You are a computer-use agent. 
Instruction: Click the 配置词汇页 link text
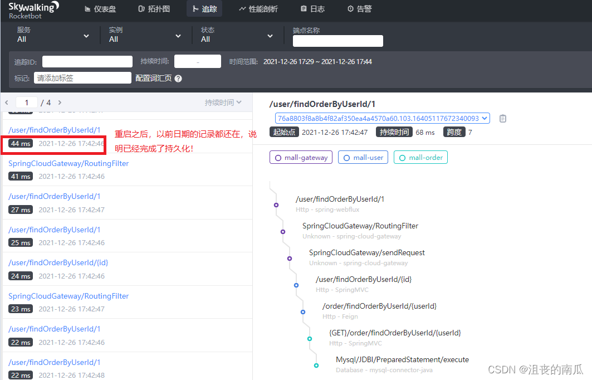tap(153, 78)
